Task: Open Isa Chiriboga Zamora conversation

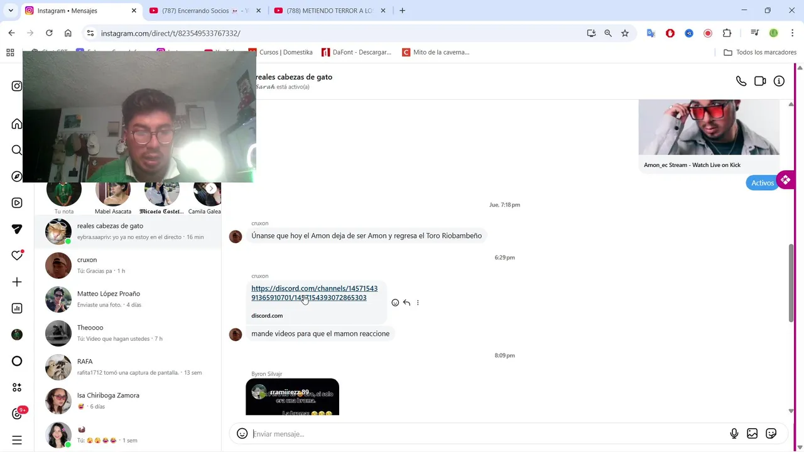Action: (128, 401)
